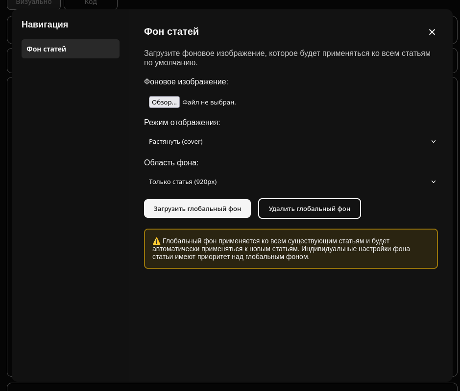
Task: Click the warning triangle icon in the notice
Action: tap(157, 241)
